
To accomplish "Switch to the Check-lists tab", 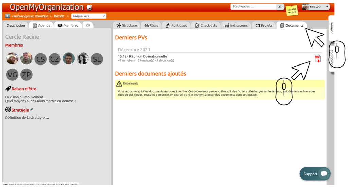I will coord(206,25).
